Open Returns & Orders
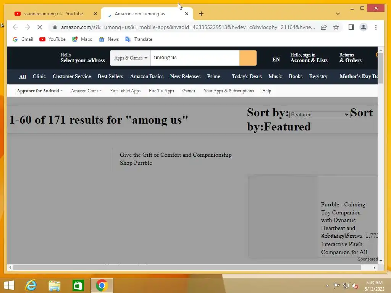 [351, 58]
